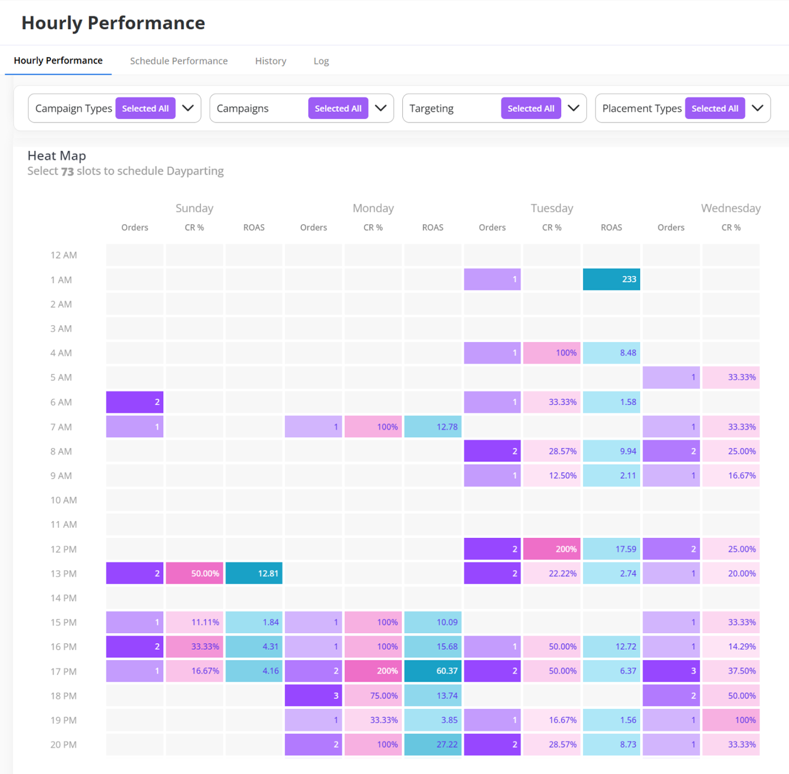
Task: Select the Monday 18 PM Orders cell showing 3
Action: click(313, 696)
